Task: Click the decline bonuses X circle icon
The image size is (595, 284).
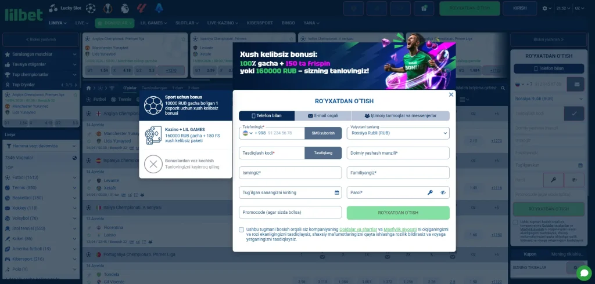Action: pyautogui.click(x=153, y=164)
